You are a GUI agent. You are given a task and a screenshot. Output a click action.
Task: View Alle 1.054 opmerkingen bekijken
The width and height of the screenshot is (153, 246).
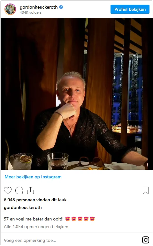click(36, 227)
